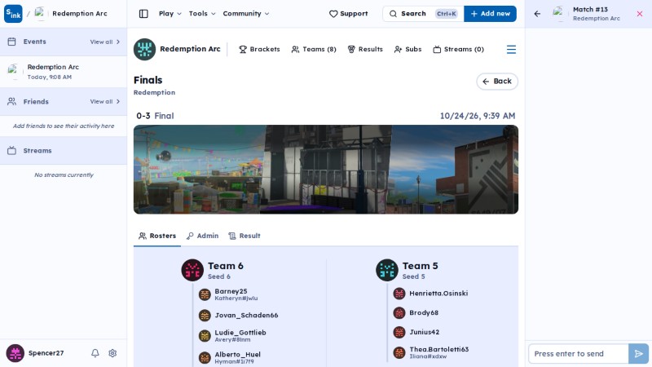The width and height of the screenshot is (652, 367).
Task: Open the tournament hamburger menu
Action: coord(511,50)
